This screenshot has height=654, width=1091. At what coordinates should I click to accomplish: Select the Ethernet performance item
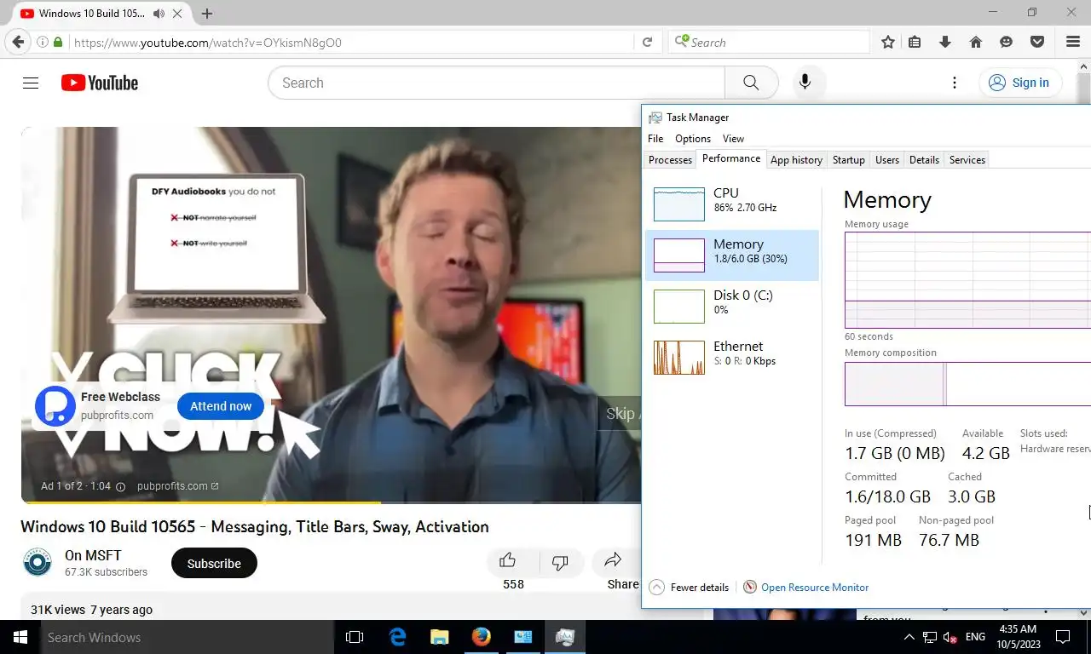731,357
